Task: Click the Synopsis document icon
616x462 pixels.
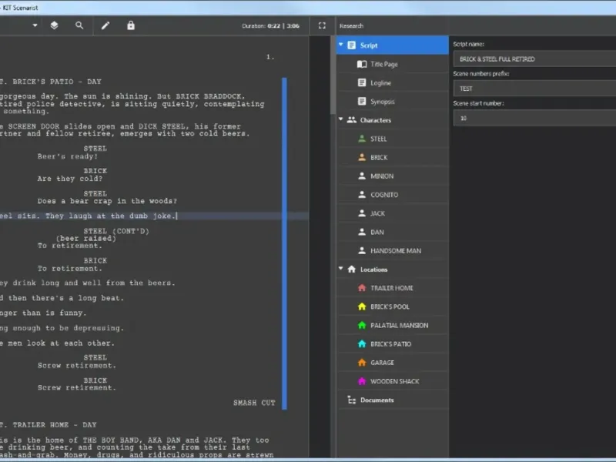Action: tap(362, 102)
